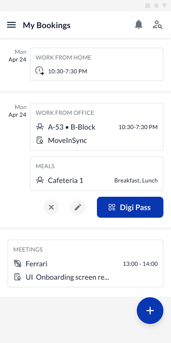Open the Work From Home booking card

(x=96, y=64)
